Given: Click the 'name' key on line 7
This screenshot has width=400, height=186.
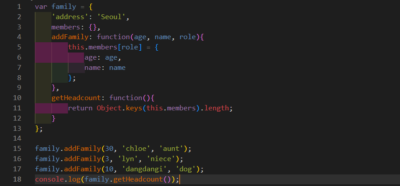Looking at the screenshot, I should [93, 68].
